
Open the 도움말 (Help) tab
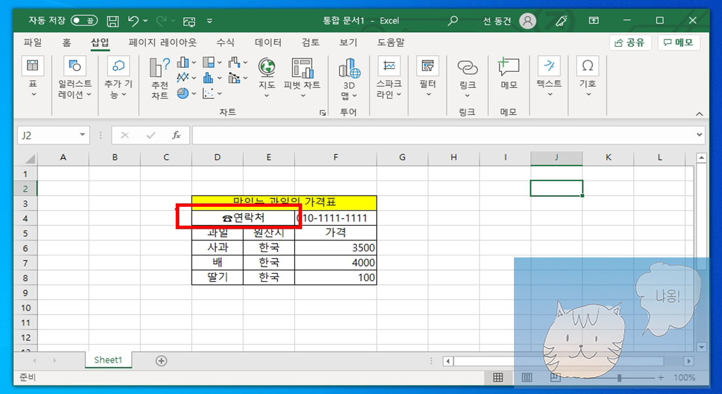[391, 43]
